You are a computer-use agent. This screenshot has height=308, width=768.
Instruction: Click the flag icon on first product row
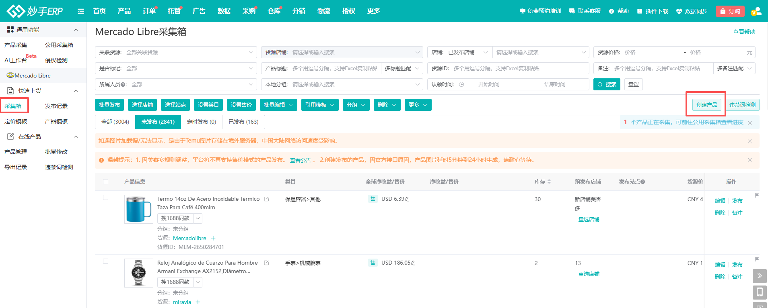point(757,196)
